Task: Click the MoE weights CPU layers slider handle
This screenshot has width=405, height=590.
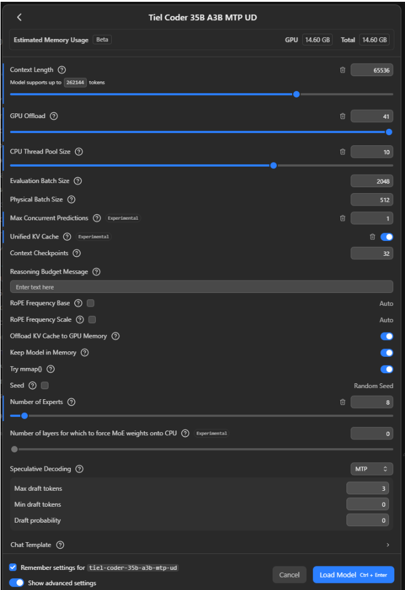Action: pos(14,449)
